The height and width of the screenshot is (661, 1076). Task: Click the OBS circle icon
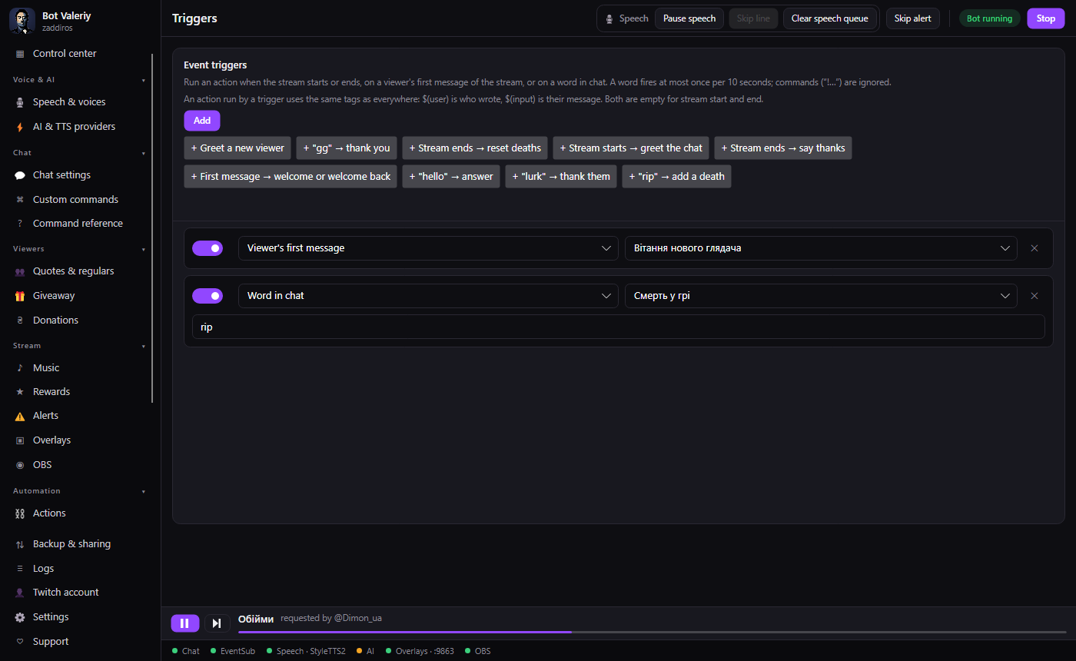pos(20,465)
